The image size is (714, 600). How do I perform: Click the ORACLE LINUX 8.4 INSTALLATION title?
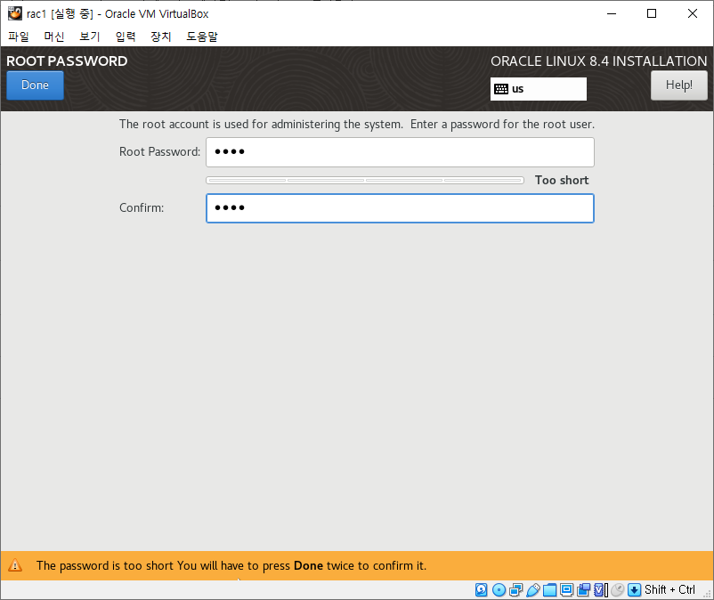[599, 61]
